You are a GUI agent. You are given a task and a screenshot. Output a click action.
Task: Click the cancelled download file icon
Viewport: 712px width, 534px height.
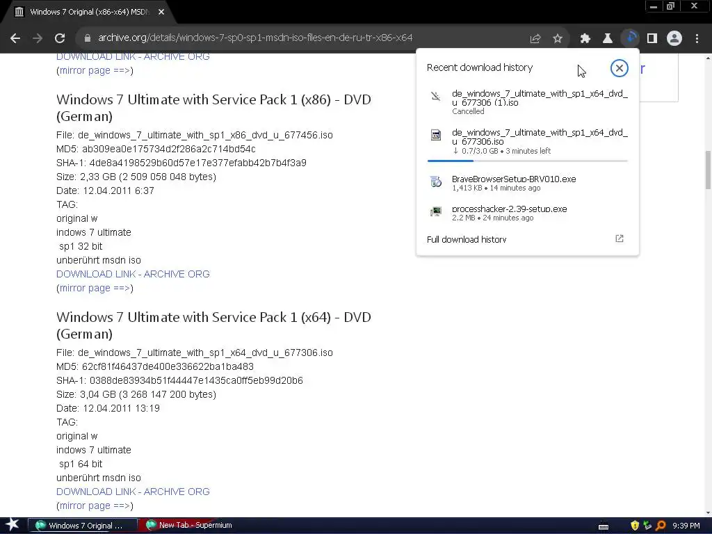coord(435,96)
